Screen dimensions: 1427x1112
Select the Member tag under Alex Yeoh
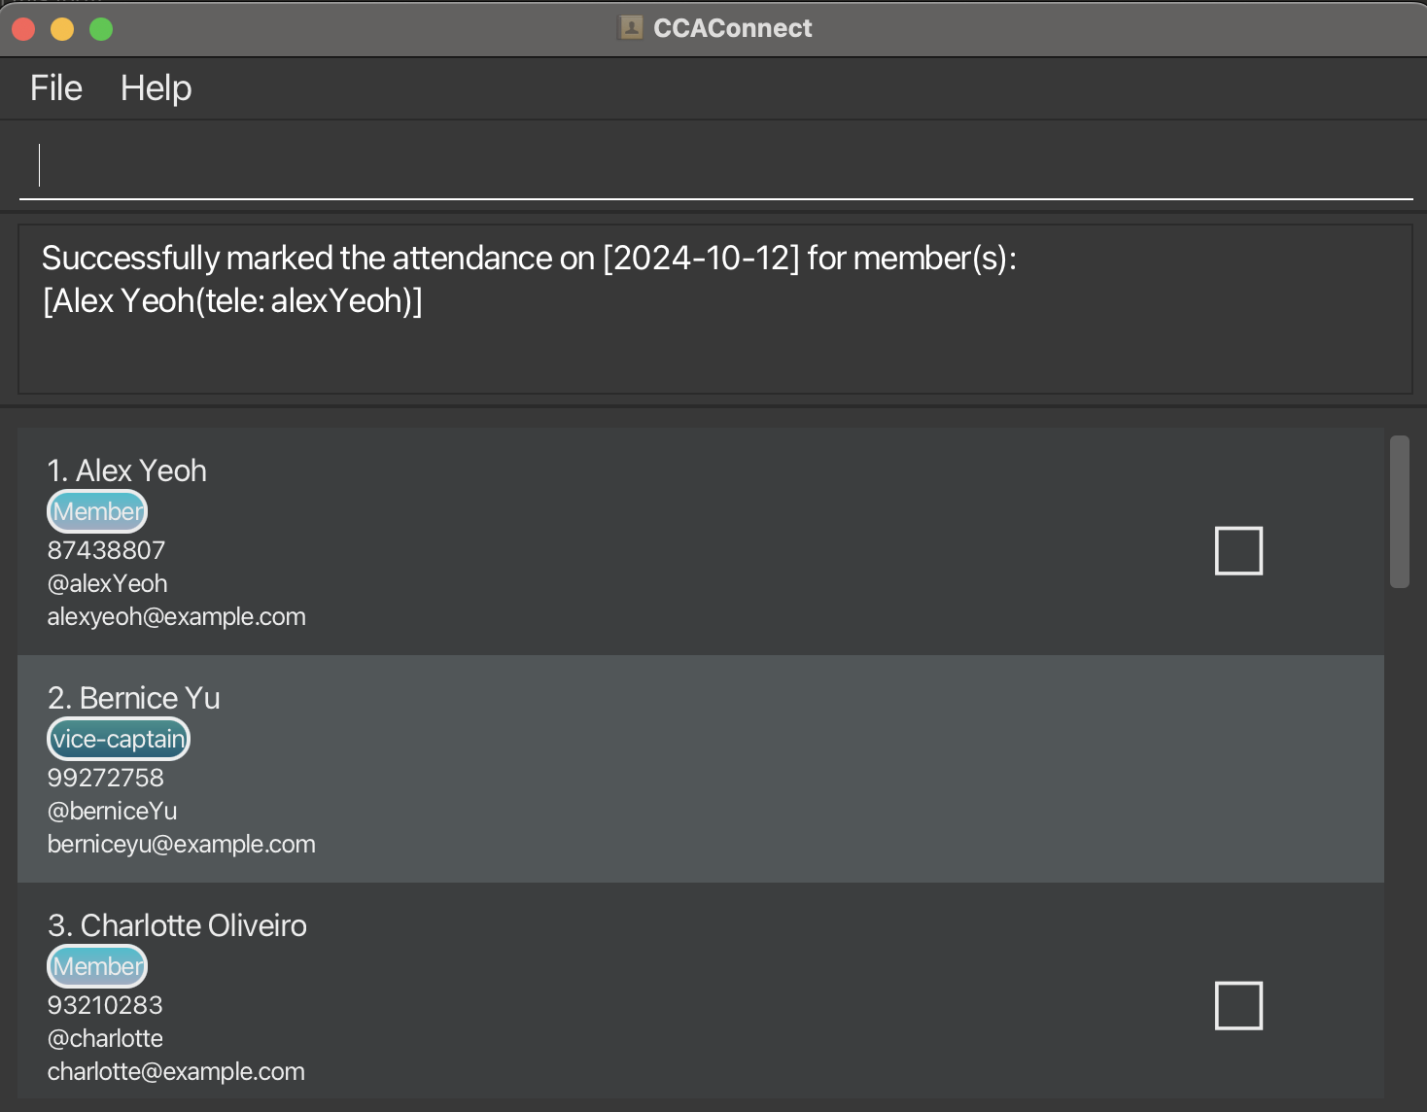coord(97,511)
